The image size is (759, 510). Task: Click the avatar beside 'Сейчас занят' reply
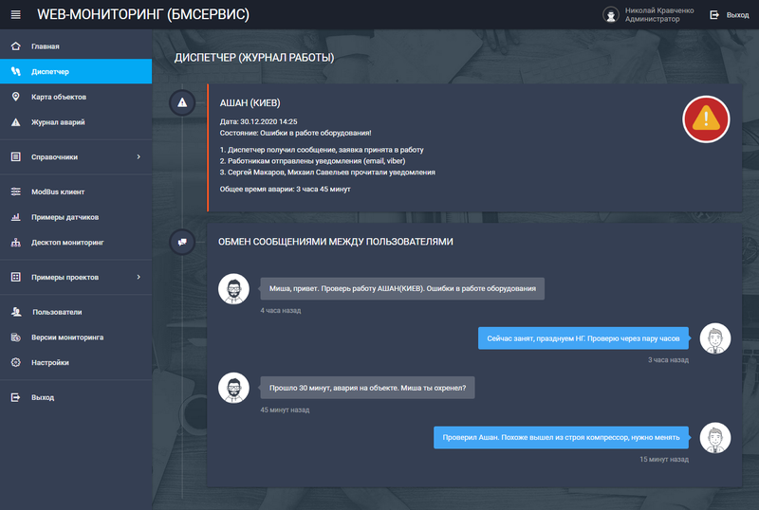(x=715, y=338)
